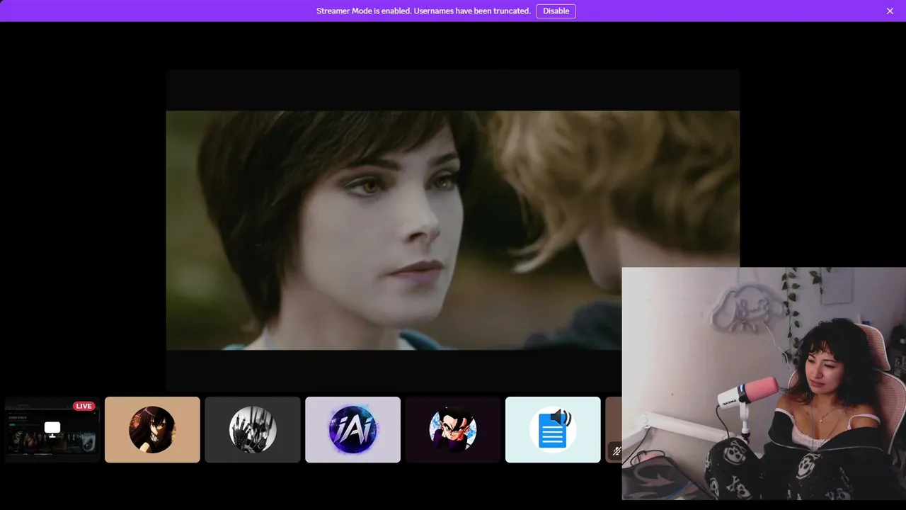Select participant with the iAi logo avatar

pyautogui.click(x=352, y=429)
